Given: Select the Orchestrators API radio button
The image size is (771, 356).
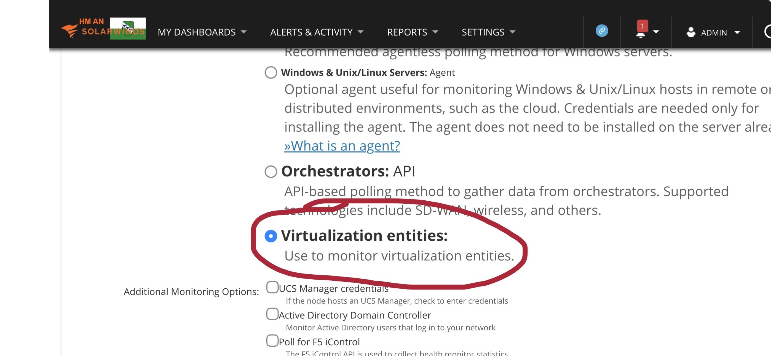Looking at the screenshot, I should [271, 172].
